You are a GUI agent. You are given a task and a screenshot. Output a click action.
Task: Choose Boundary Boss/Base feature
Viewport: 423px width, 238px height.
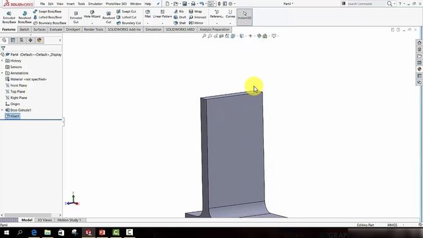[x=50, y=23]
